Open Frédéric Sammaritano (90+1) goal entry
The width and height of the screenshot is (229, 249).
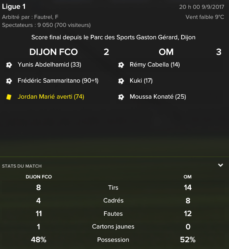(58, 81)
